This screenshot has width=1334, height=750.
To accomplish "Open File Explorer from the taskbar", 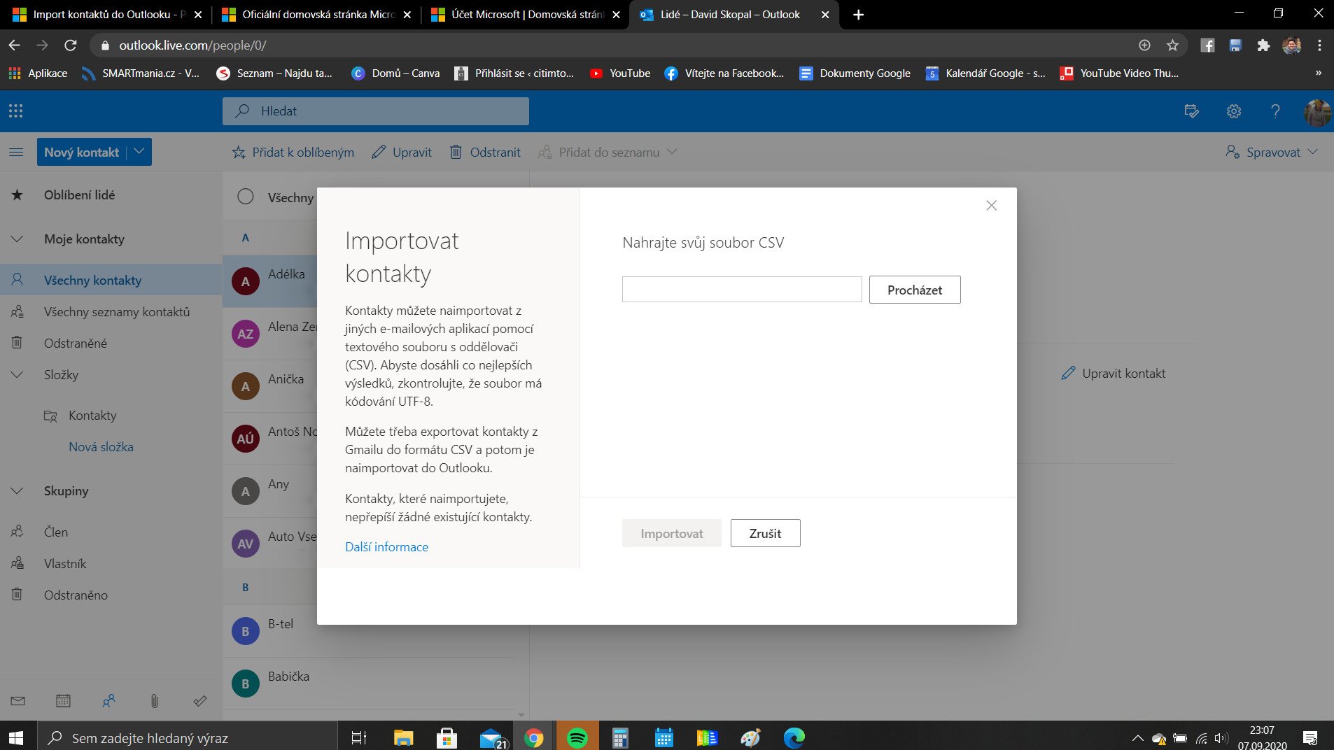I will click(x=403, y=737).
